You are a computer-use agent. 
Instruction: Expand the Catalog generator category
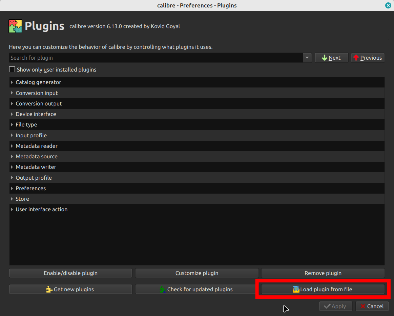(x=12, y=82)
